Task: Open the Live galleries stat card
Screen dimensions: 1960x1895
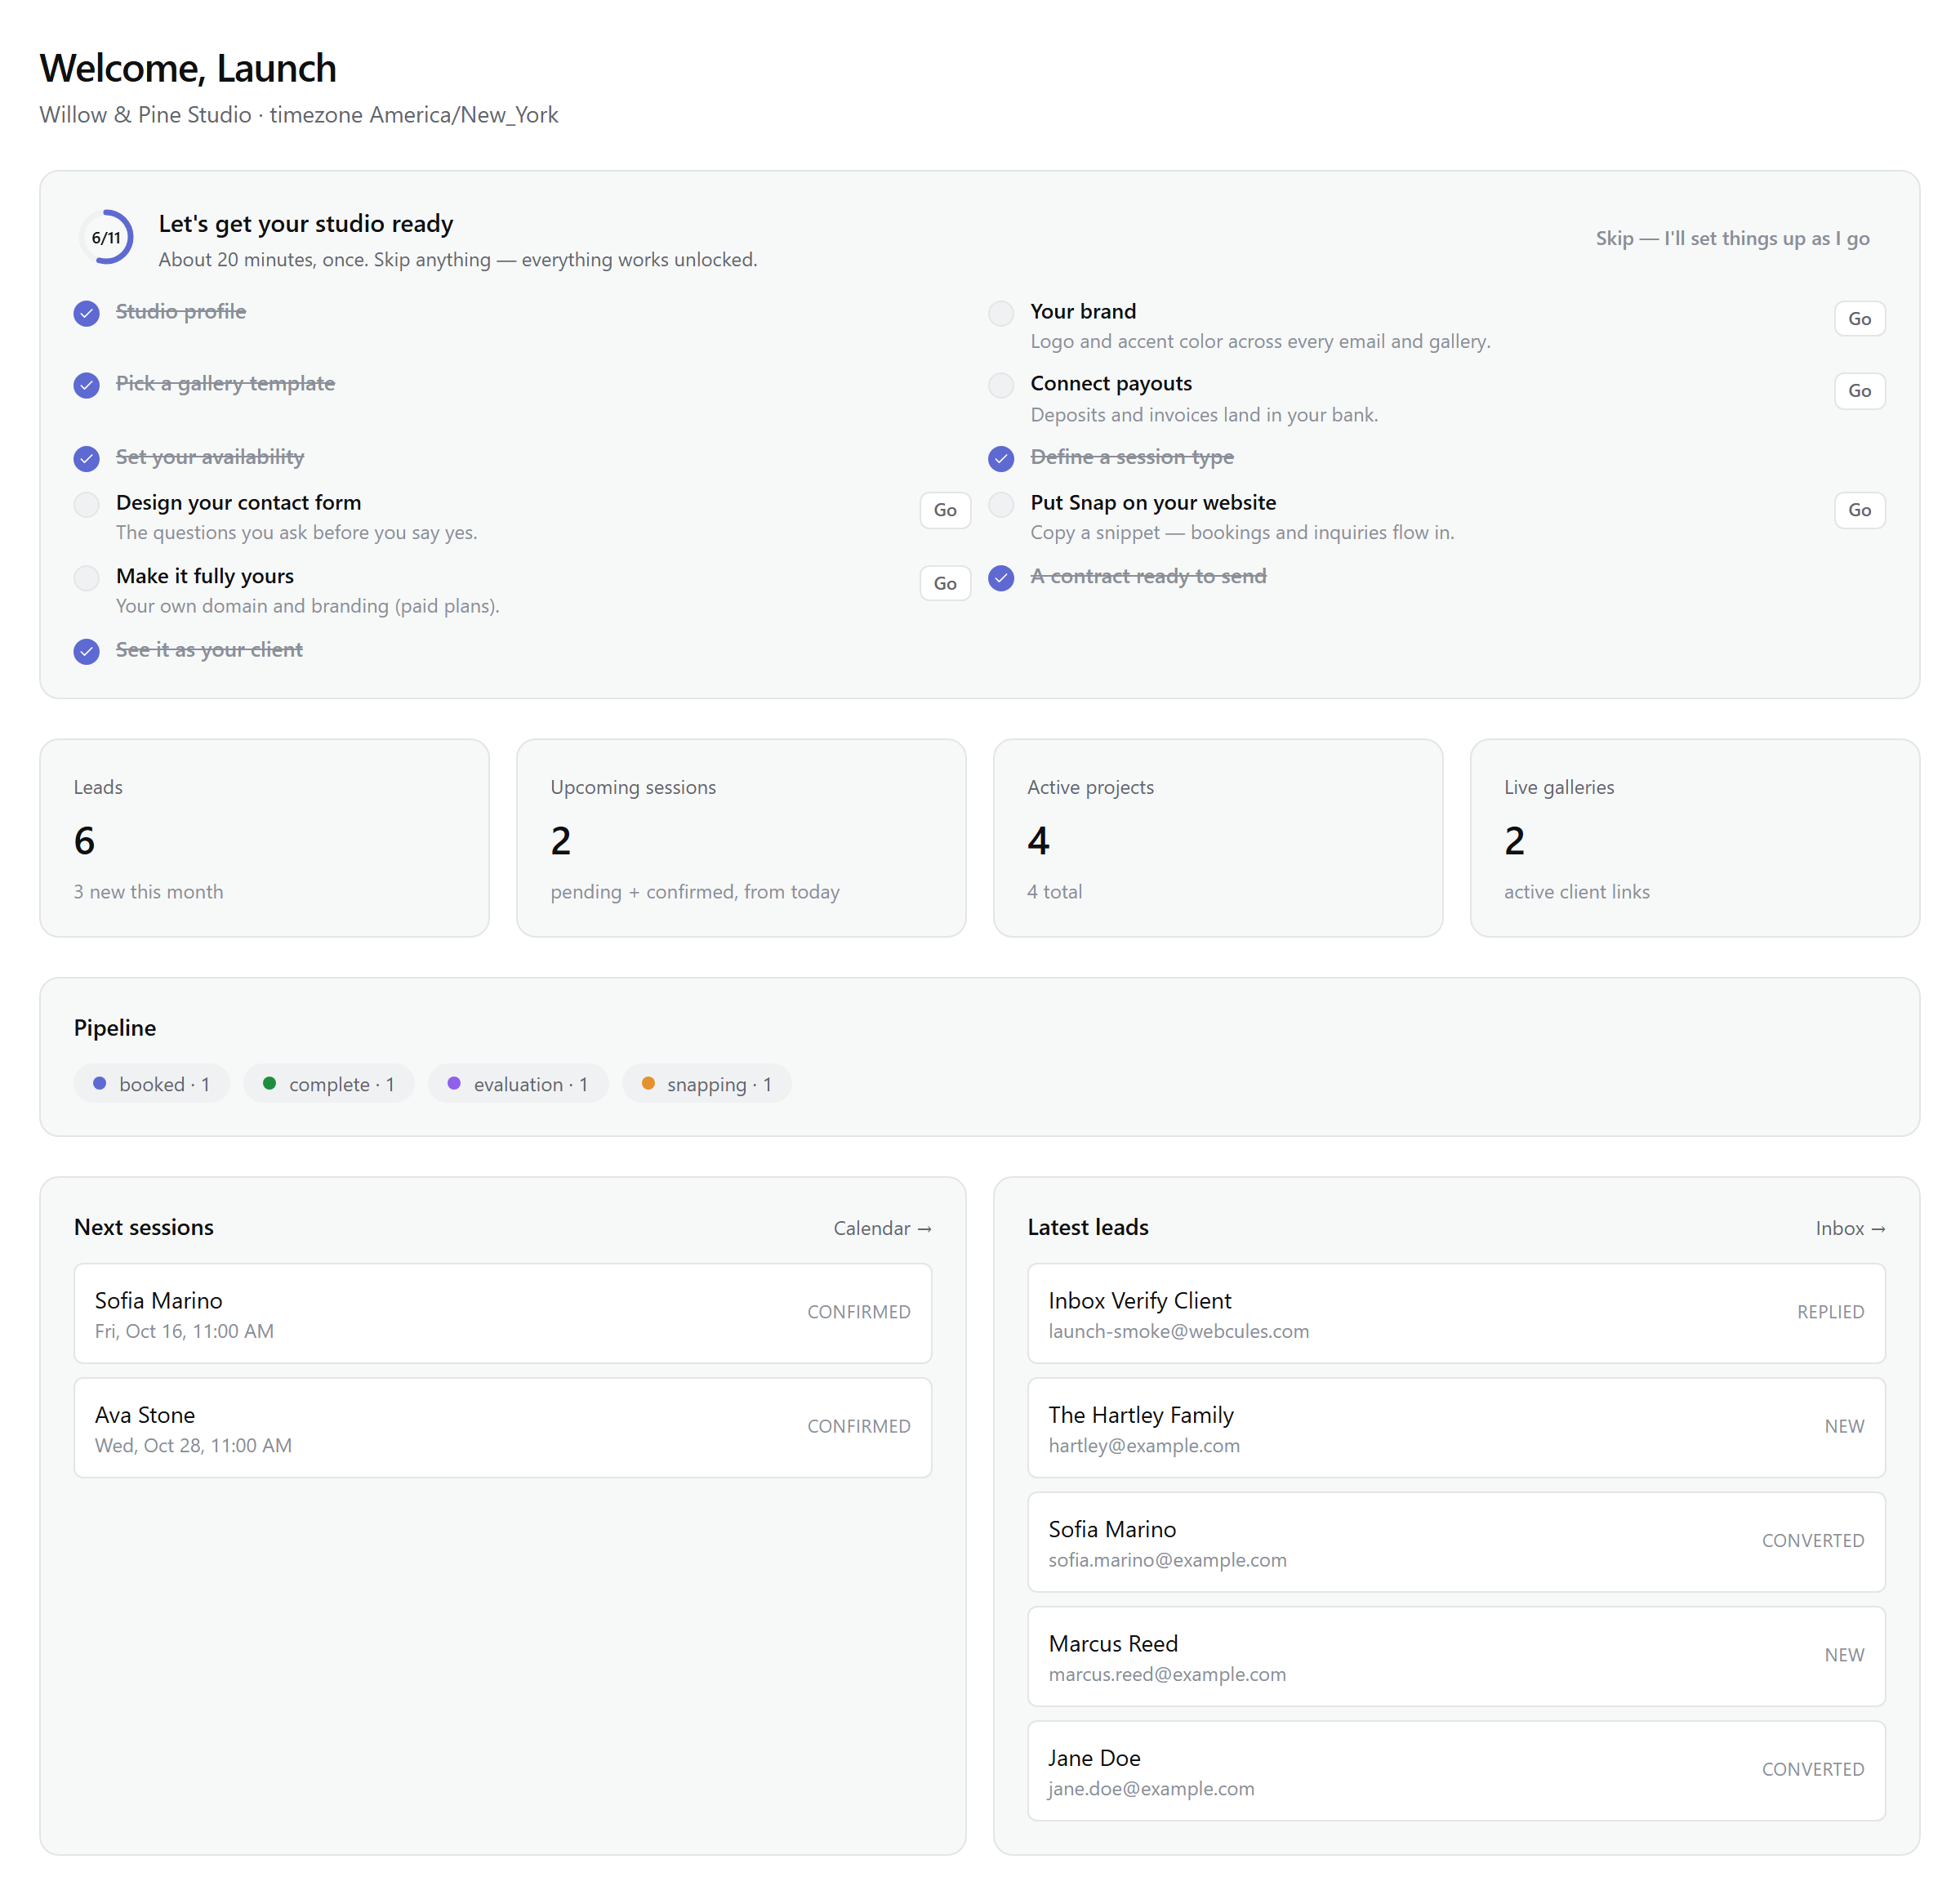Action: tap(1695, 838)
